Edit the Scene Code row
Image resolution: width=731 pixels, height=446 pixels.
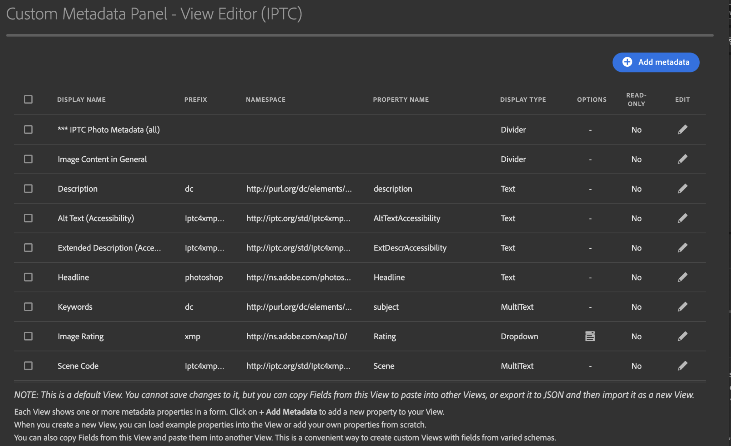coord(682,366)
